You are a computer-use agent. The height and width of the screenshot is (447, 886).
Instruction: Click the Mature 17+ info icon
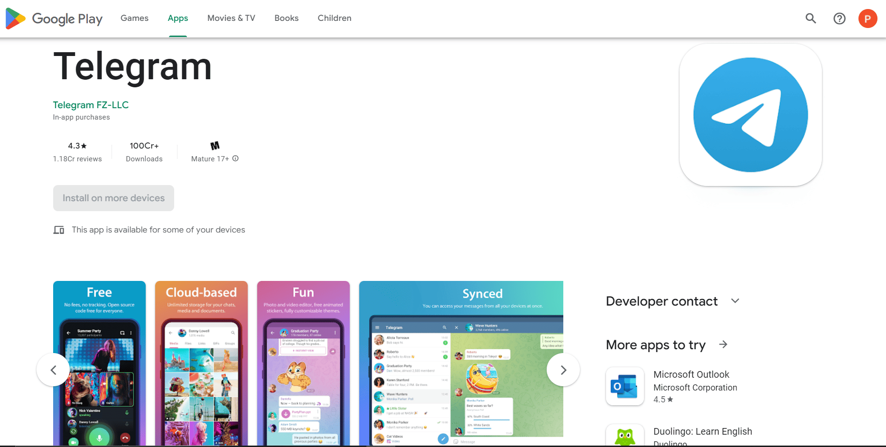pos(235,158)
